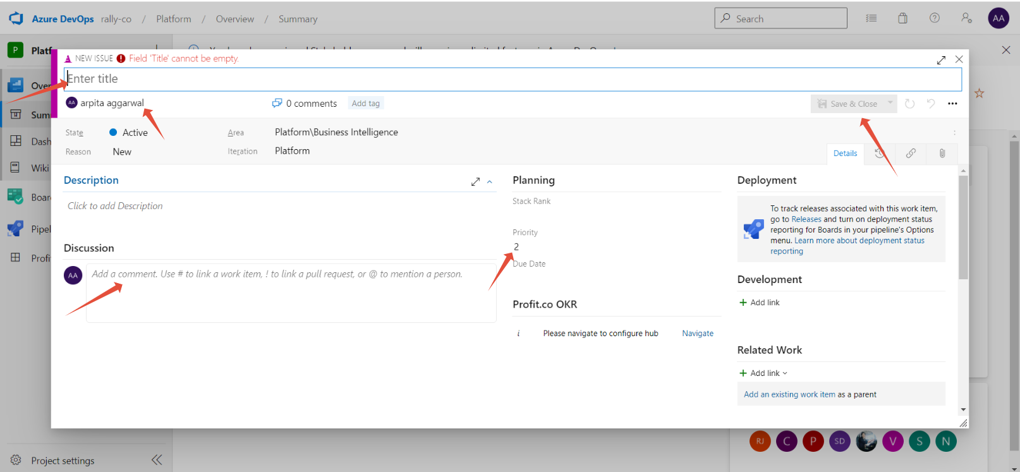
Task: Open the Azure DevOps logo home
Action: pyautogui.click(x=16, y=19)
